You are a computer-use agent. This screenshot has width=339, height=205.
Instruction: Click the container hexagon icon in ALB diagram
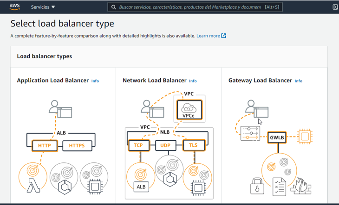(65, 187)
